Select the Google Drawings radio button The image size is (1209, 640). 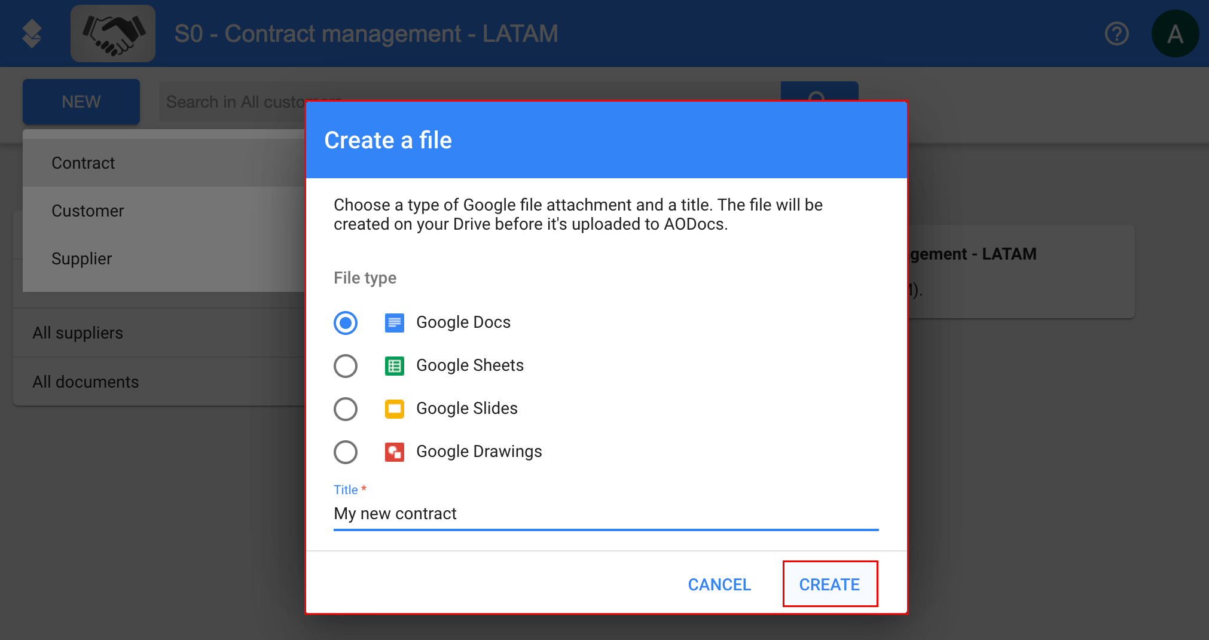pos(346,452)
